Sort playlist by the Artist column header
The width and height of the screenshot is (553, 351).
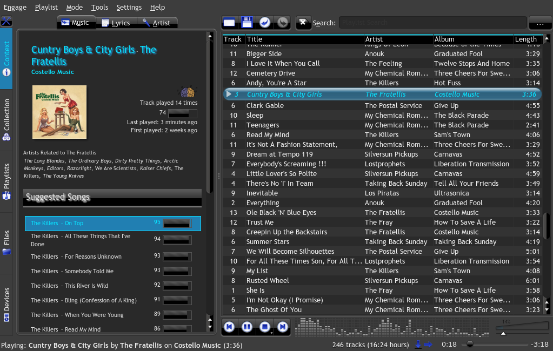click(398, 39)
